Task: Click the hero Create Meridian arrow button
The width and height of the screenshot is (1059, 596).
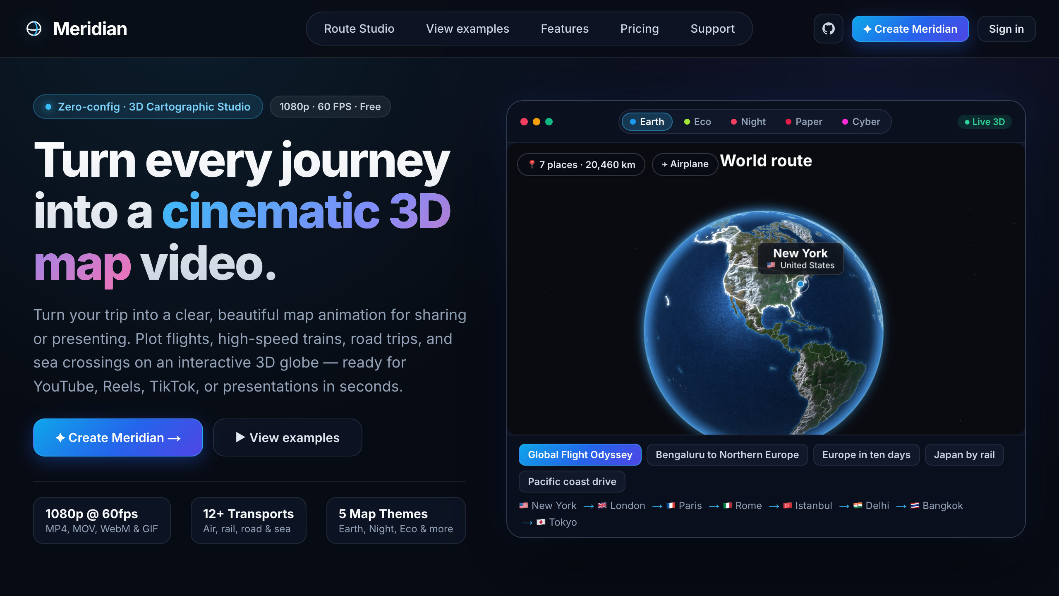Action: pyautogui.click(x=118, y=437)
